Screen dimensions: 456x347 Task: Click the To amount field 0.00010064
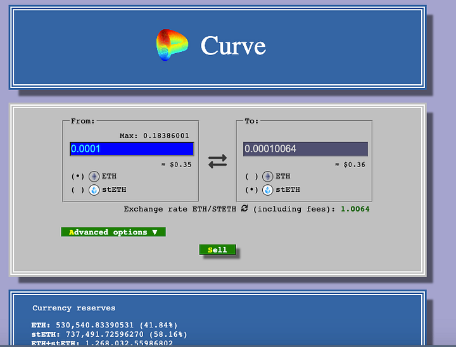pyautogui.click(x=305, y=149)
